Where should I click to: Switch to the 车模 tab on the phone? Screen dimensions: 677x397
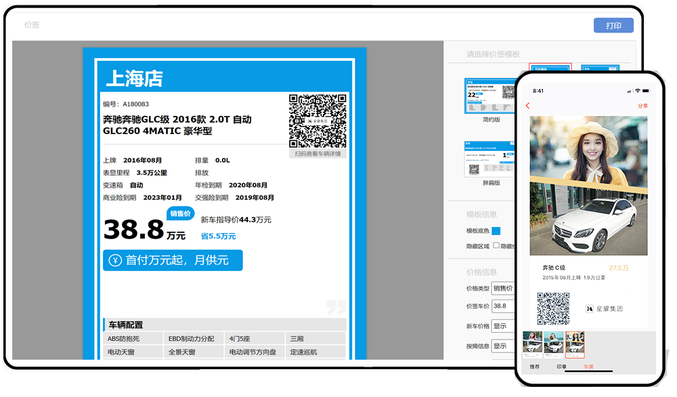[x=588, y=367]
